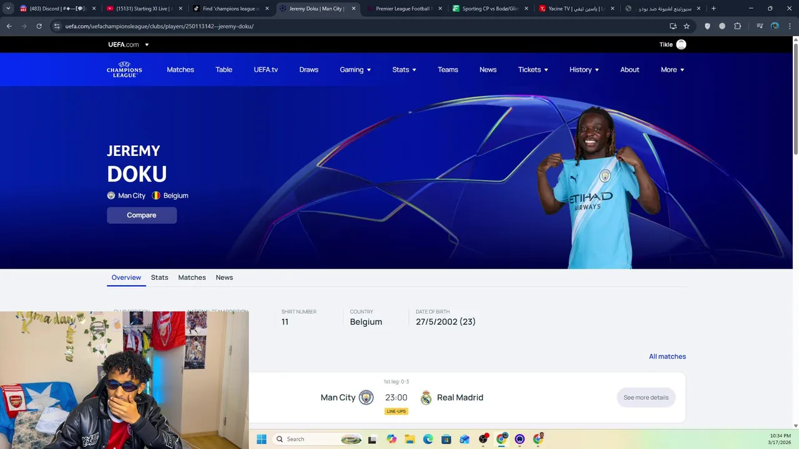
Task: Bookmark this page with the star icon
Action: click(687, 26)
